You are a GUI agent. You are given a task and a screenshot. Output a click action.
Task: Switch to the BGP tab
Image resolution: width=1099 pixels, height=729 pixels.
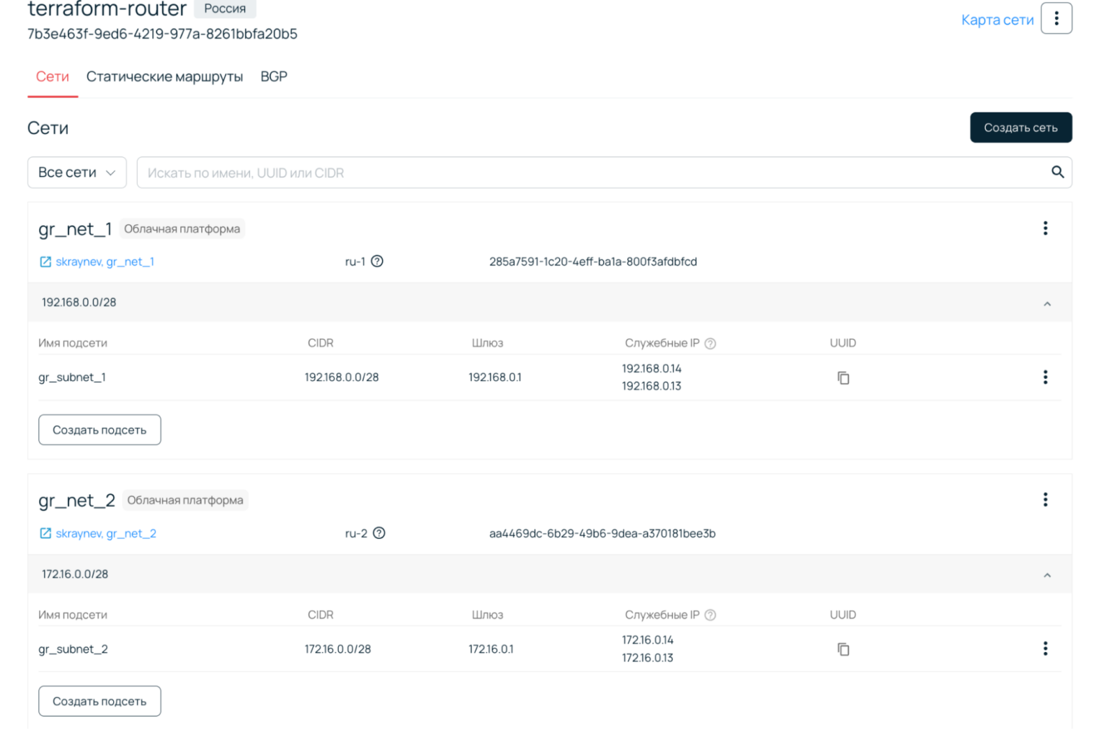tap(274, 76)
